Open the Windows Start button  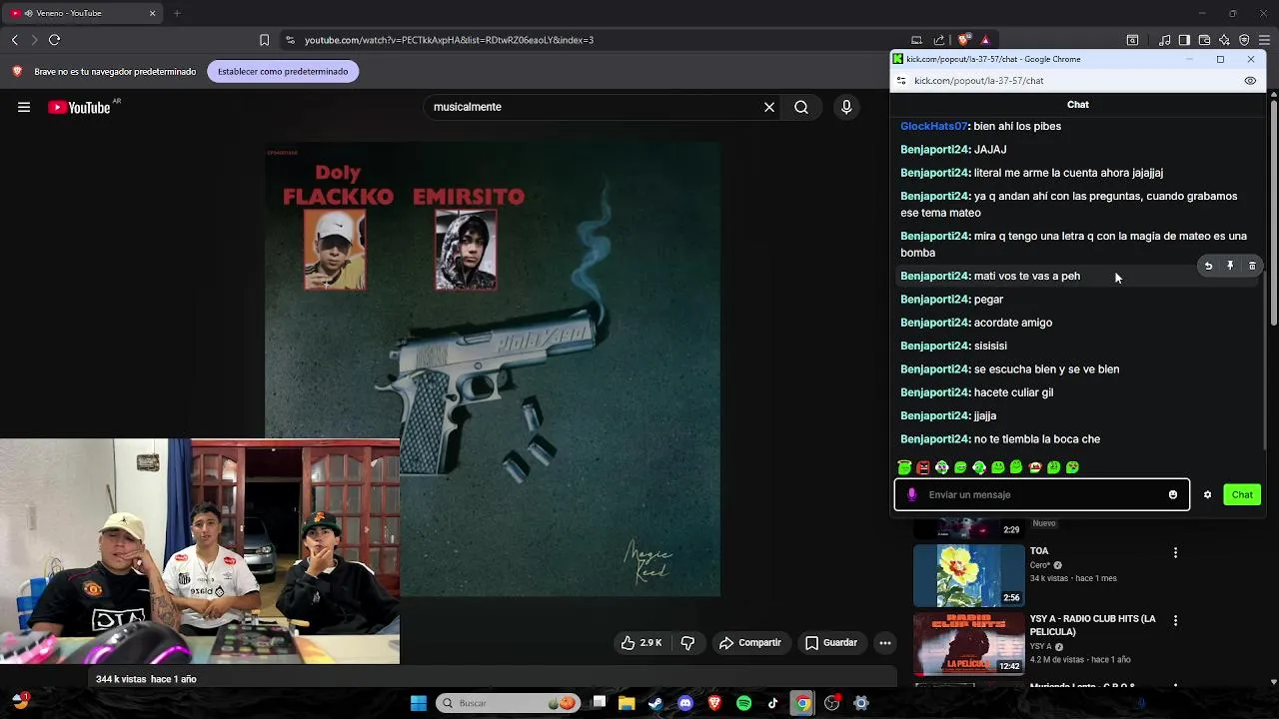(x=419, y=703)
